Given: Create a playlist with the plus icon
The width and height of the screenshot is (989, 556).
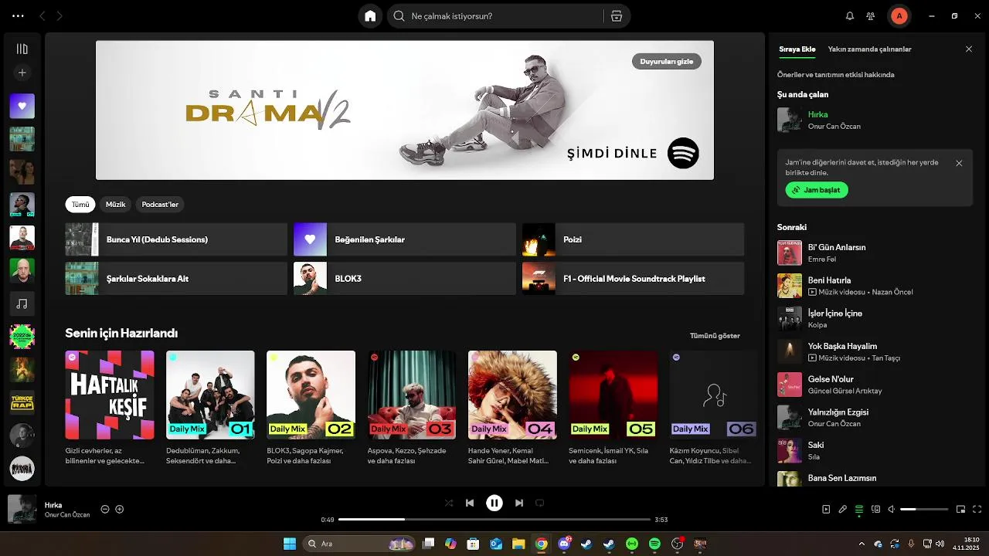Looking at the screenshot, I should click(22, 73).
